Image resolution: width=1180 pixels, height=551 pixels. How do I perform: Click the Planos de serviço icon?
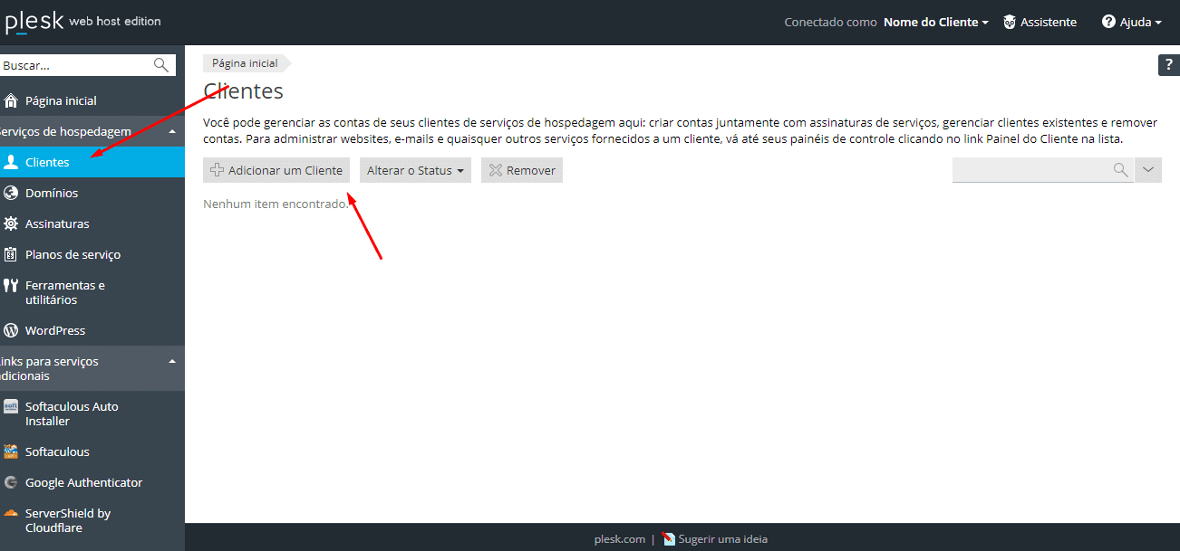pos(11,254)
